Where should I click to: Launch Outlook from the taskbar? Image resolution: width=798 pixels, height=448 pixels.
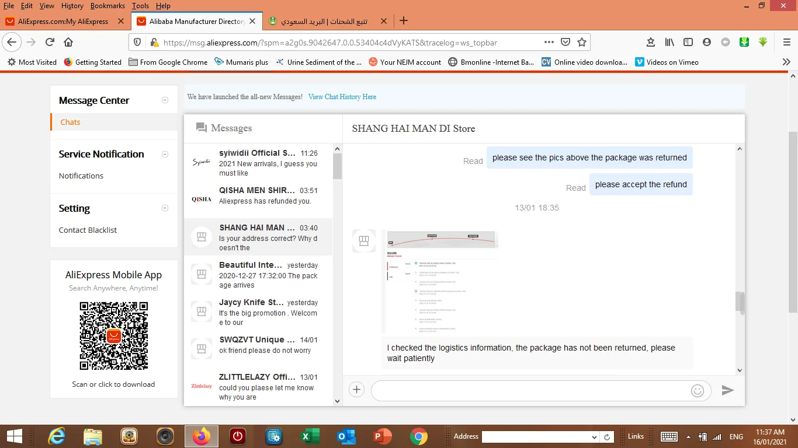(346, 436)
